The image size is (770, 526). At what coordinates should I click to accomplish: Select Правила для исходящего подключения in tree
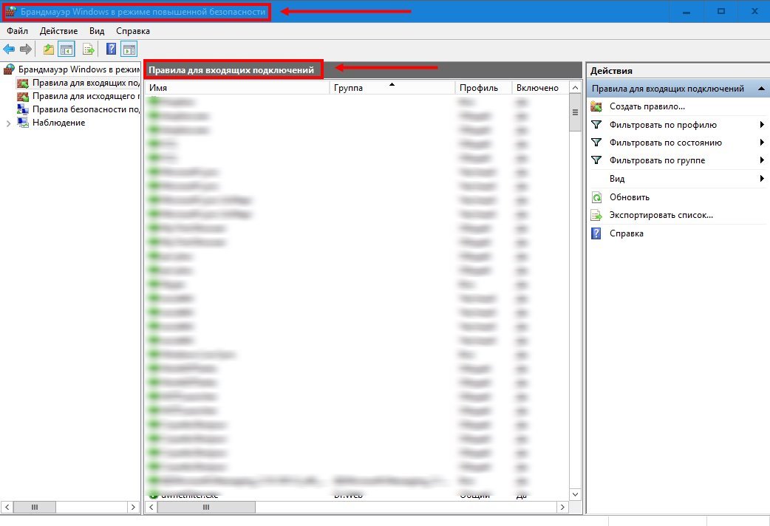(x=86, y=96)
